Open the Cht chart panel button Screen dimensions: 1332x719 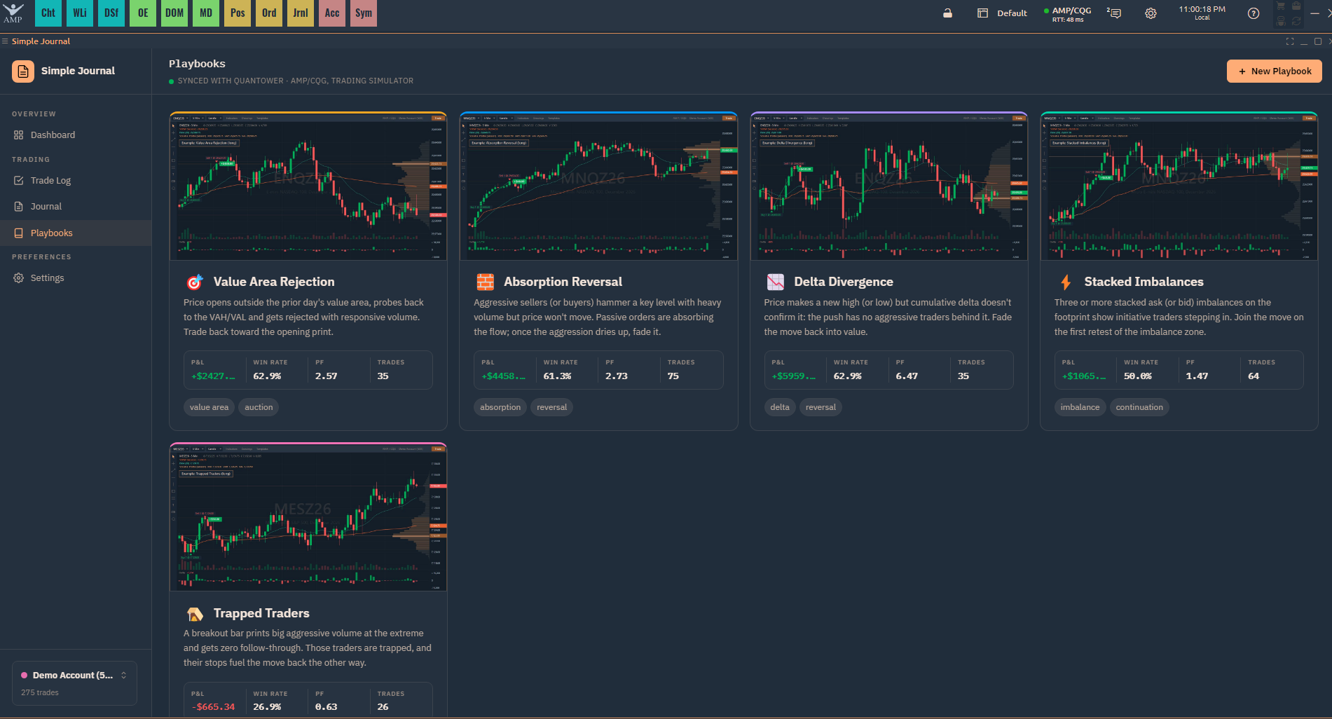(48, 13)
